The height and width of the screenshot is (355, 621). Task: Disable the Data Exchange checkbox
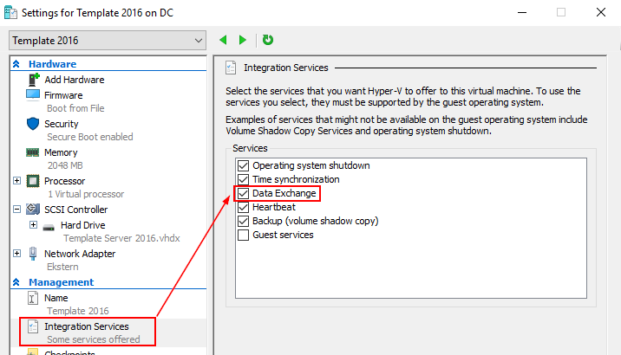pos(243,193)
